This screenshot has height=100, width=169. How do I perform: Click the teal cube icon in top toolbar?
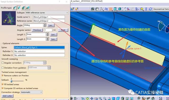coord(120,9)
